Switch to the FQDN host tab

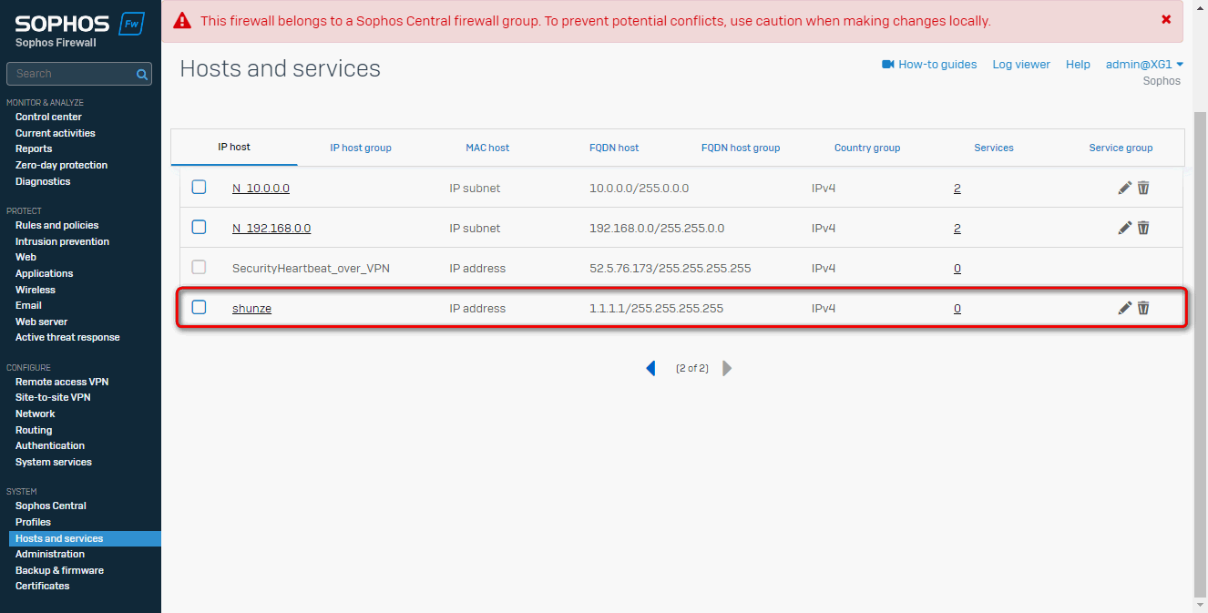(x=614, y=148)
